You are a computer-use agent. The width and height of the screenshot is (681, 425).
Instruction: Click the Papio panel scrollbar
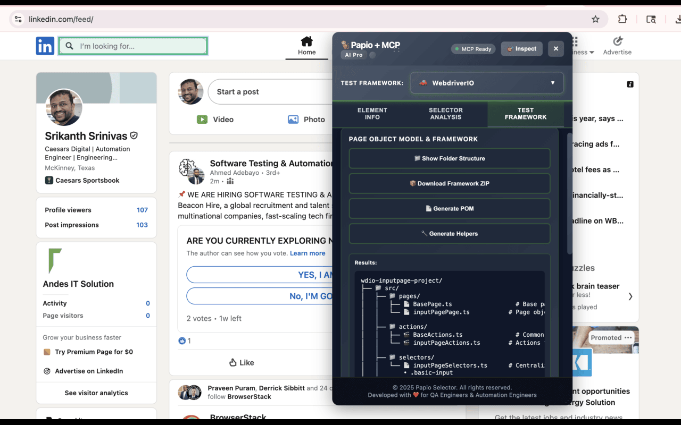point(570,193)
